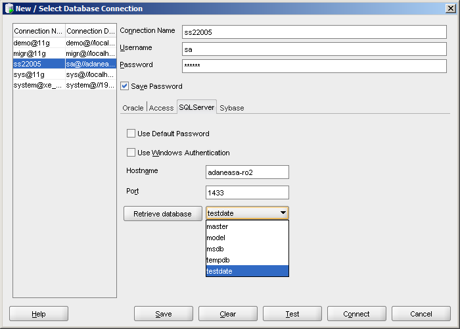
Task: Toggle the Save Password checkbox
Action: point(125,86)
